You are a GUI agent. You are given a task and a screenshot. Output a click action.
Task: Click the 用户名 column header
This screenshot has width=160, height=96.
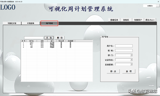pyautogui.click(x=31, y=41)
